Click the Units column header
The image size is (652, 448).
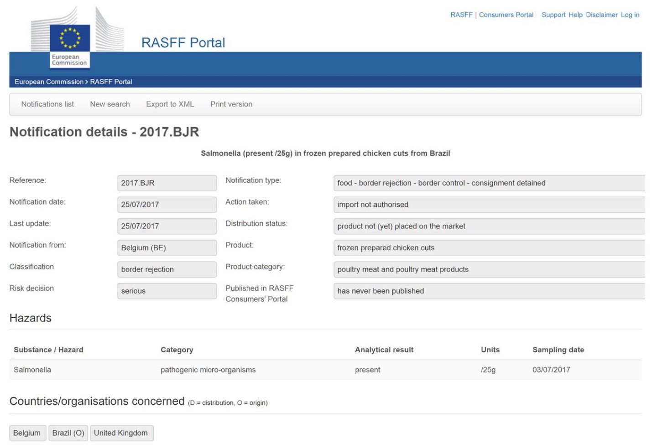click(490, 350)
